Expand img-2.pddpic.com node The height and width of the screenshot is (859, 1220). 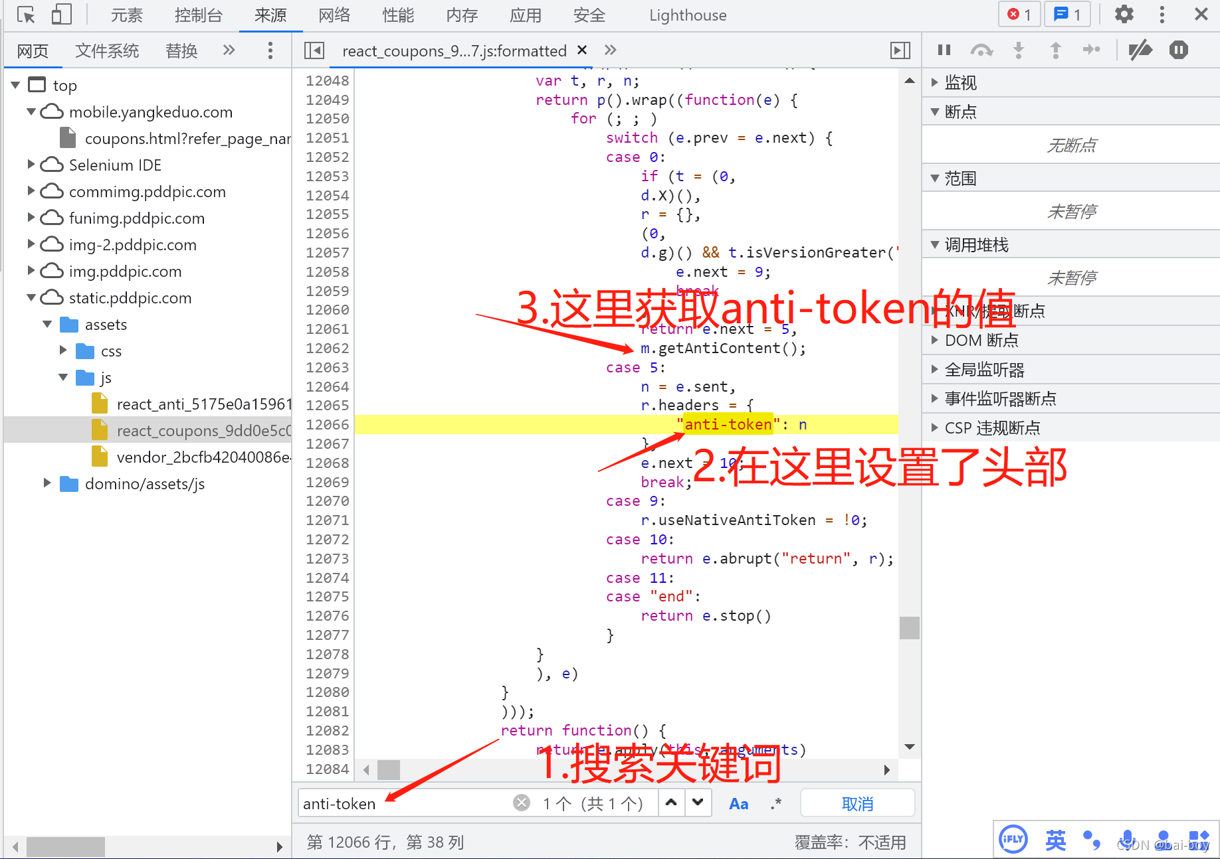click(31, 244)
